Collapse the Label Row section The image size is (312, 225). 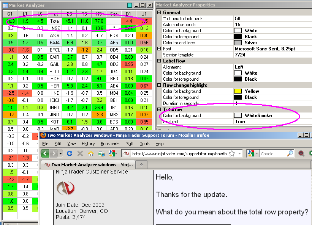(159, 61)
